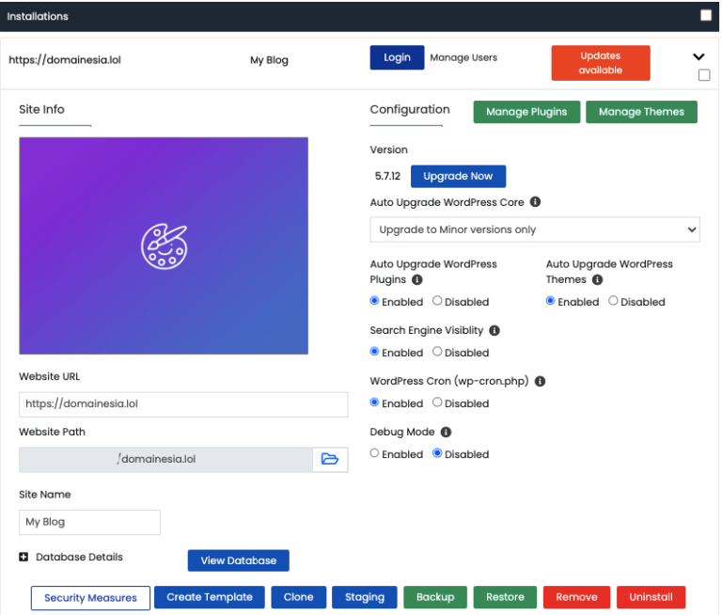The image size is (722, 615).
Task: Click the Clone button
Action: pos(298,597)
